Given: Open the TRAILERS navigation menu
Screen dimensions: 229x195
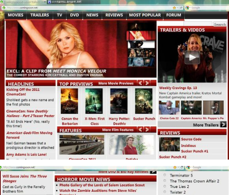Looking at the screenshot, I should [39, 15].
